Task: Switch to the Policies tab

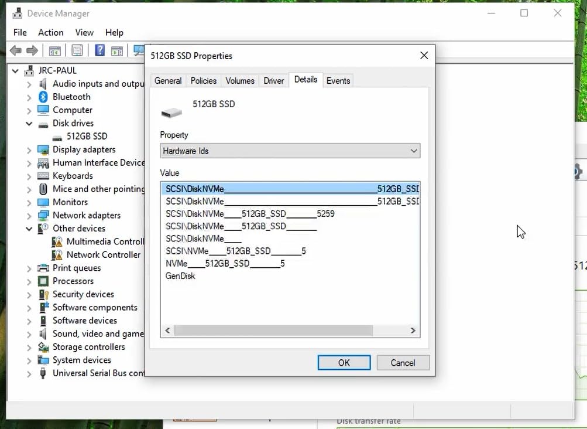Action: click(x=203, y=81)
